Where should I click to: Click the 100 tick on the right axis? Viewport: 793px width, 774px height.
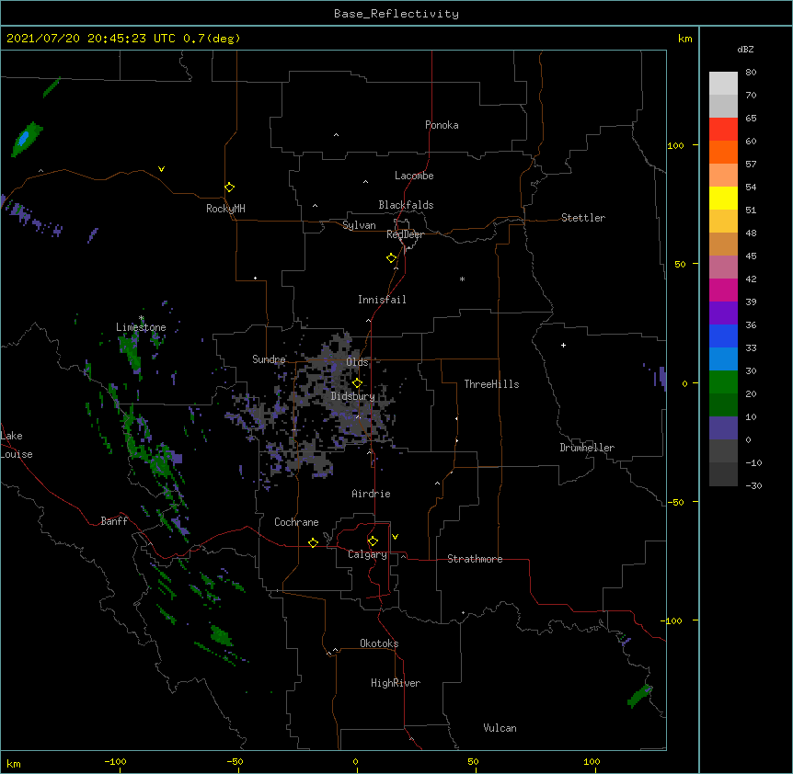pyautogui.click(x=675, y=145)
